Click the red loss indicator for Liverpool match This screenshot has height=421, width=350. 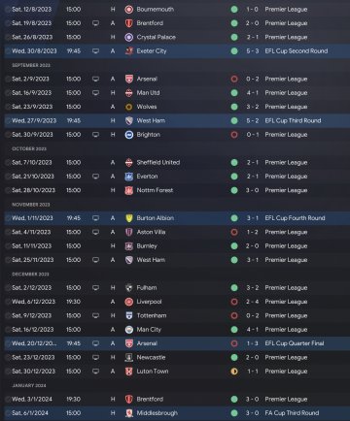[x=234, y=302]
